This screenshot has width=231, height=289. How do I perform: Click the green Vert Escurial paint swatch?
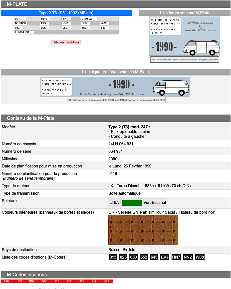tap(132, 203)
